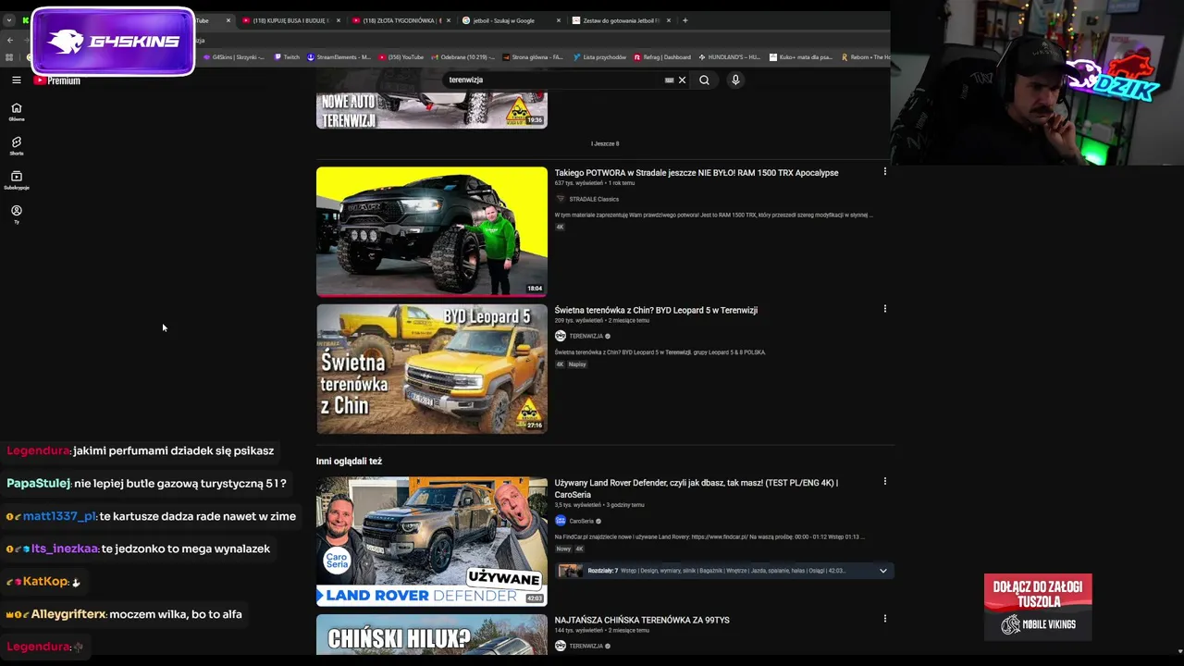The width and height of the screenshot is (1184, 666).
Task: Open the CaroSeria channel name
Action: 582,521
